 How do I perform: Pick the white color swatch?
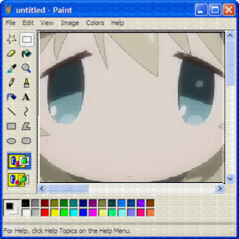pos(26,213)
